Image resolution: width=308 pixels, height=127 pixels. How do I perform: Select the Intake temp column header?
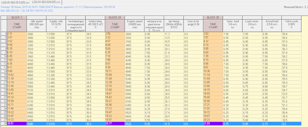95,25
